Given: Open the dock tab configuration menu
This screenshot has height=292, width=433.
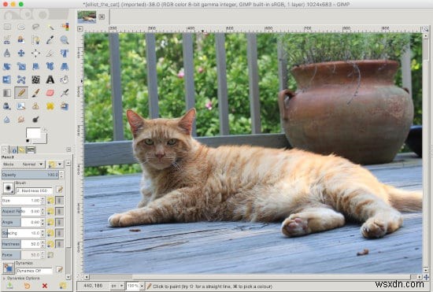Looking at the screenshot, I should coord(68,150).
